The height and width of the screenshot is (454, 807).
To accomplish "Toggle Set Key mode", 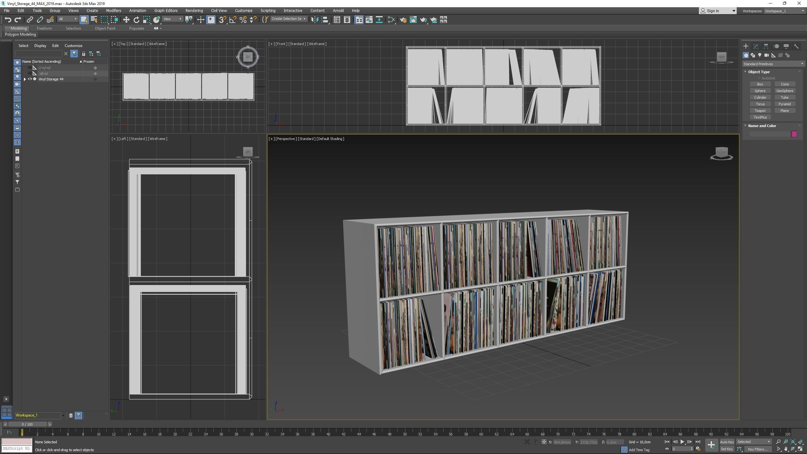I will tap(727, 449).
